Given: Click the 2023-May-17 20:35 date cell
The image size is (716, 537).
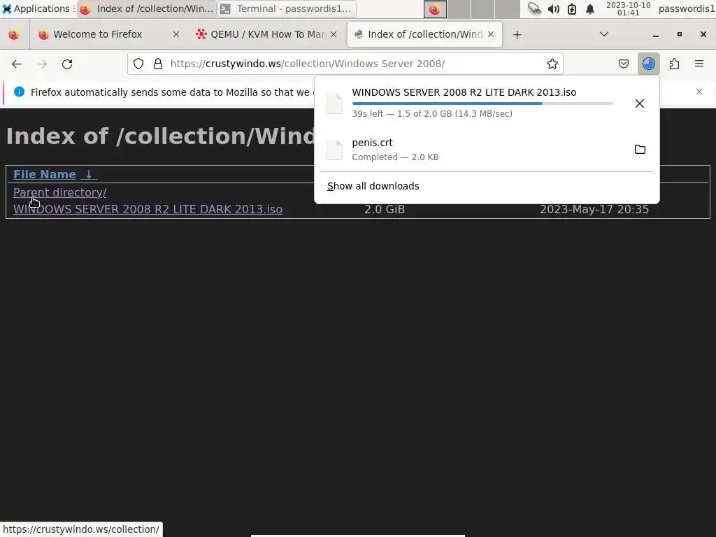Looking at the screenshot, I should (x=594, y=209).
